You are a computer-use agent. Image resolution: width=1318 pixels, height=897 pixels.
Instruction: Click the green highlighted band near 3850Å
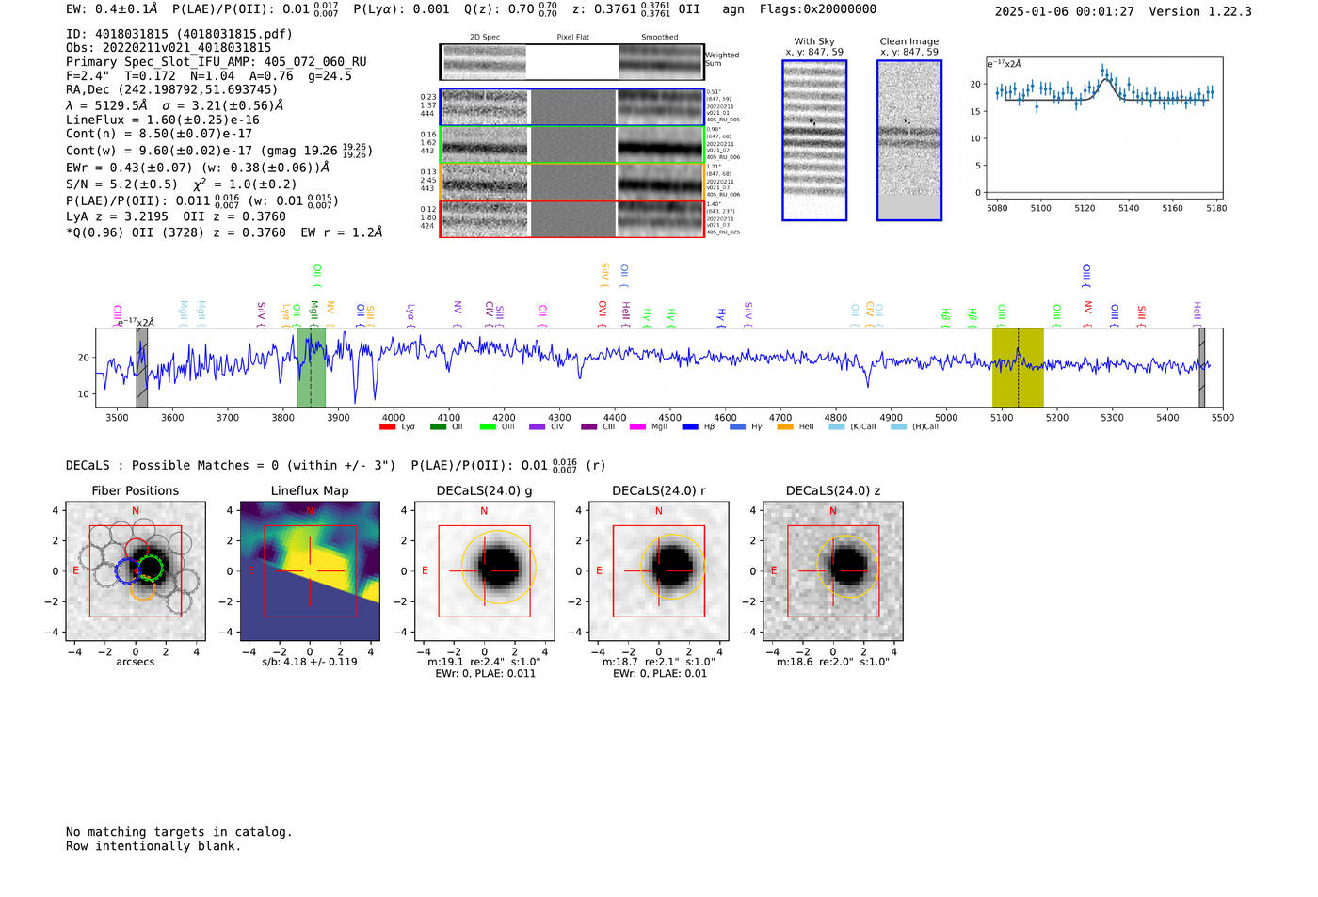[x=311, y=367]
